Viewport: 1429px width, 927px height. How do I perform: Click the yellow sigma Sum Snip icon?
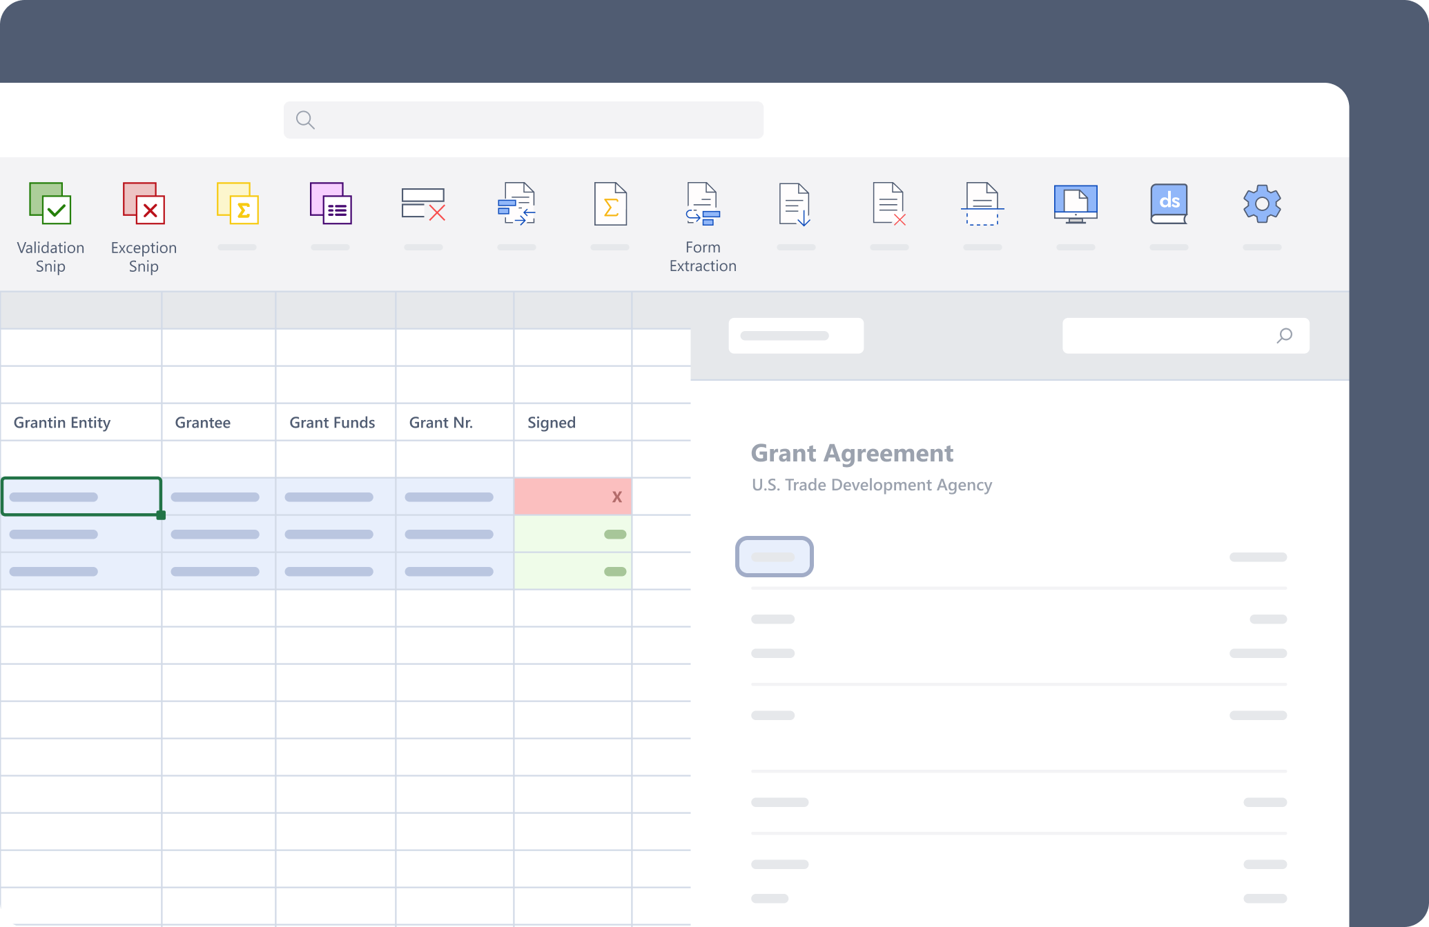(237, 203)
